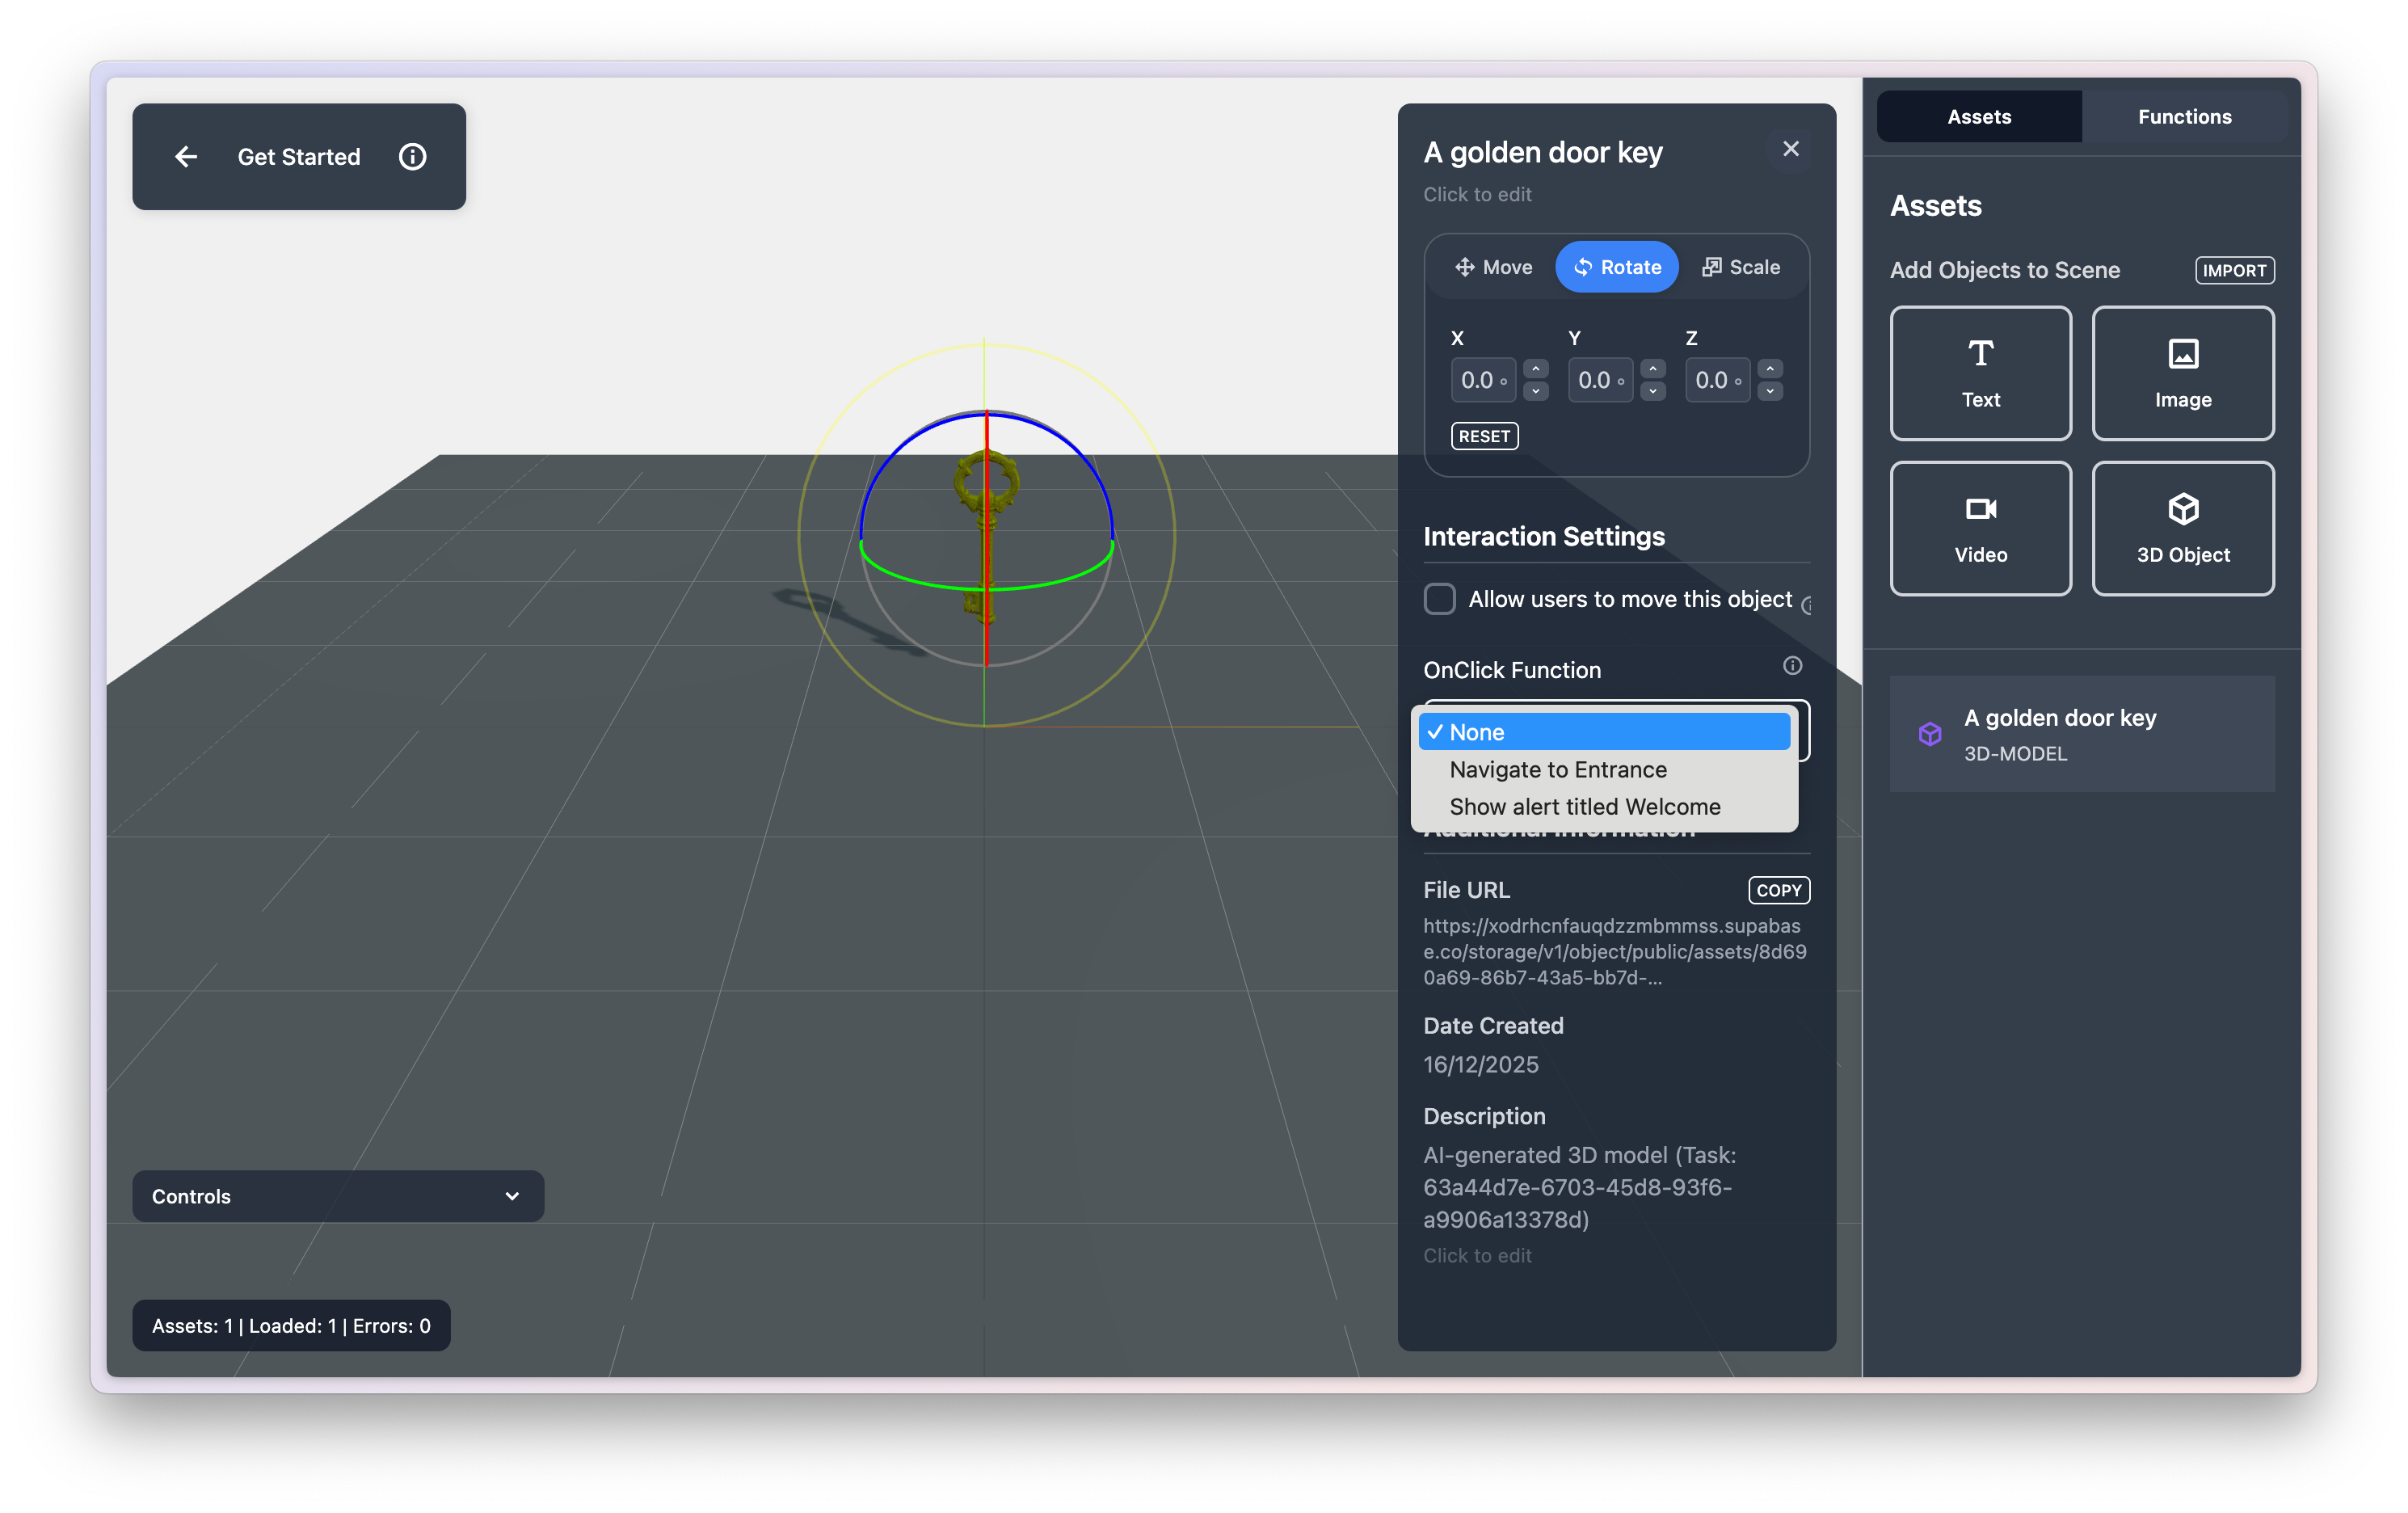Switch to the Move transform mode
This screenshot has height=1513, width=2408.
coord(1493,267)
